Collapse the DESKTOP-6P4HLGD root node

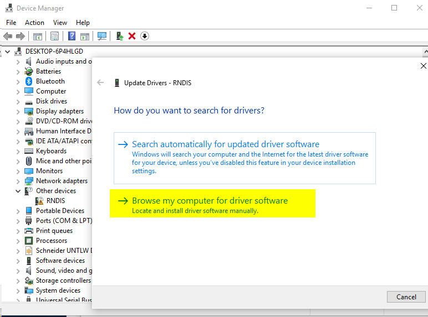8,51
